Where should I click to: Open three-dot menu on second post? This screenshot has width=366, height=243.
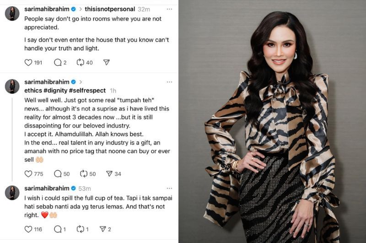pos(169,82)
